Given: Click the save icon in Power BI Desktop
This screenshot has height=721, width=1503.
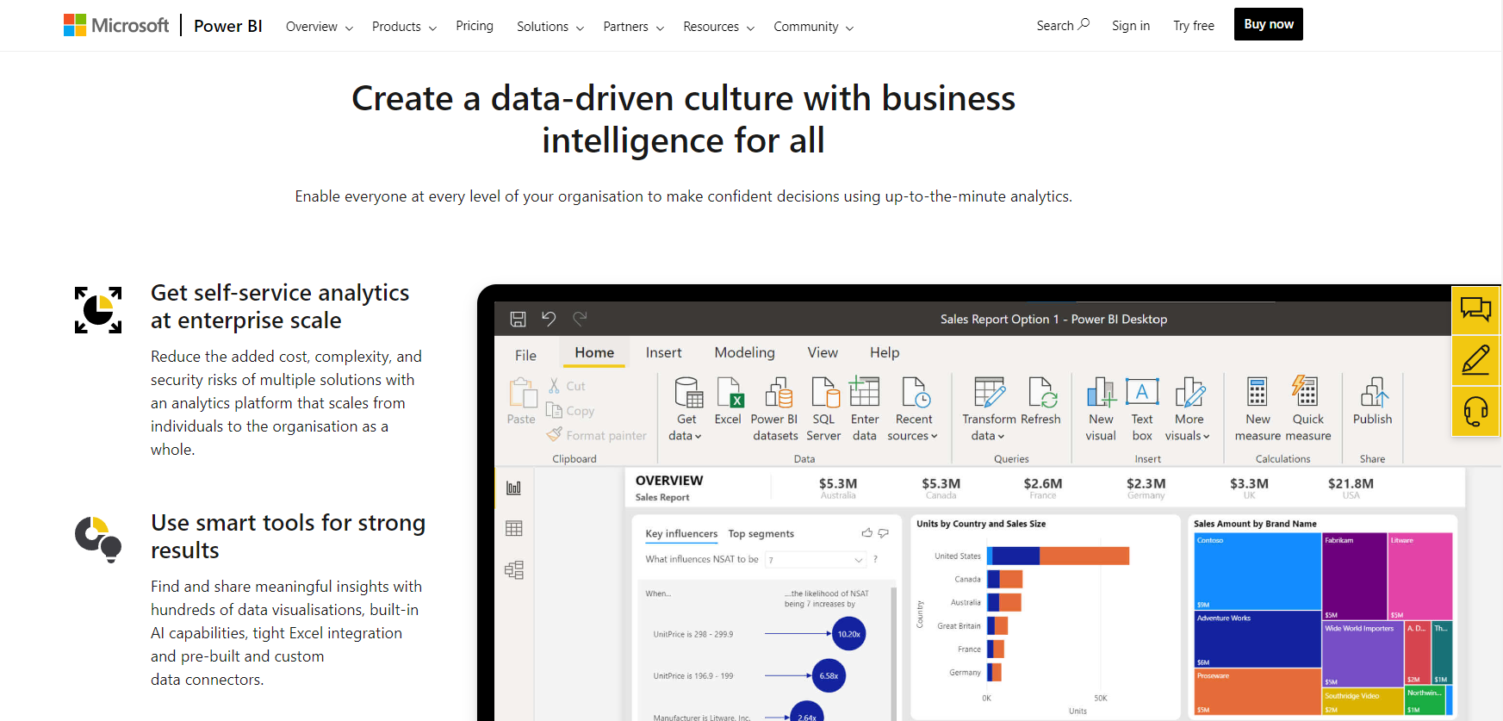Looking at the screenshot, I should click(519, 319).
